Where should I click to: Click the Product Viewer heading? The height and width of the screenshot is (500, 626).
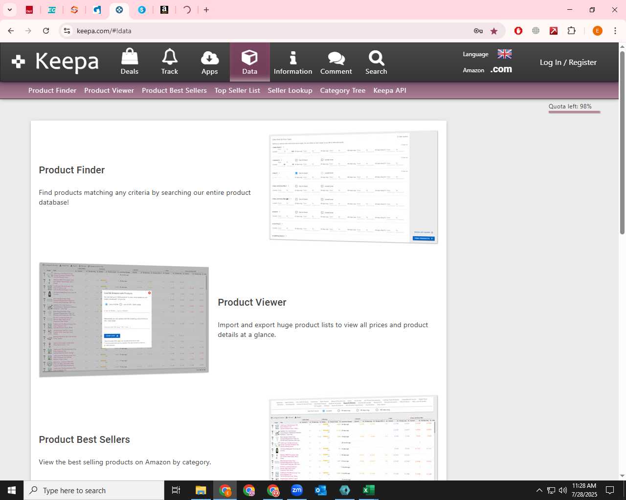[252, 302]
